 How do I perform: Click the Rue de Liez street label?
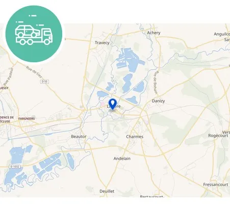34,72
